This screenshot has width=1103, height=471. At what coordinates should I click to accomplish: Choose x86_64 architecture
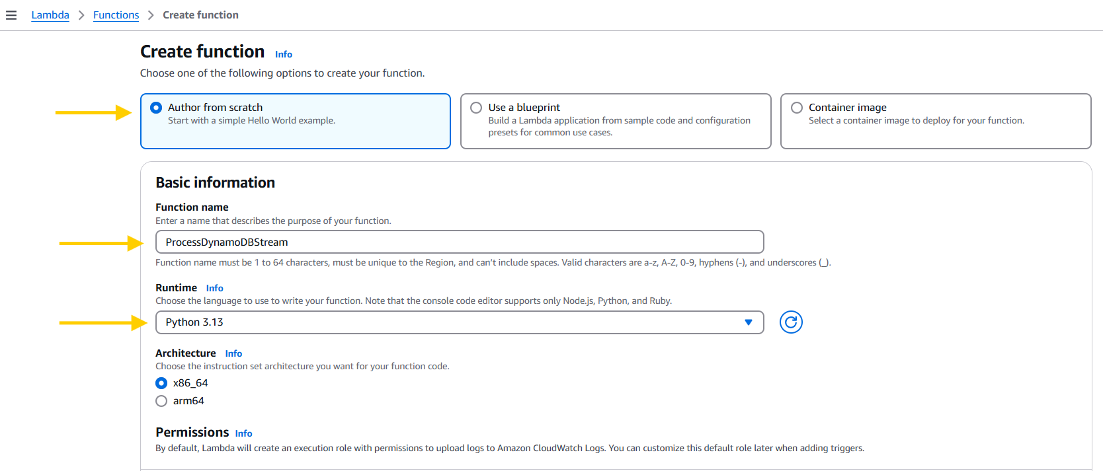(x=161, y=383)
